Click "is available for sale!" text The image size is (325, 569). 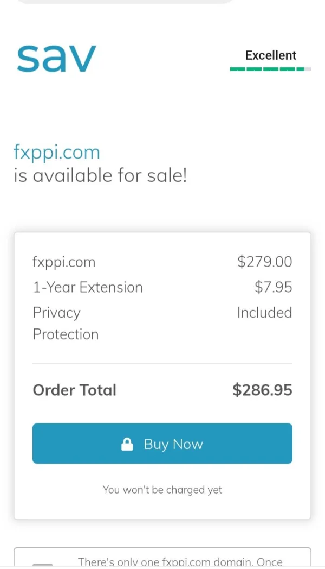coord(100,175)
